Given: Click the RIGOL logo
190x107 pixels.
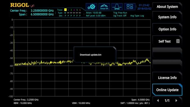Looking at the screenshot, I should (20, 5).
